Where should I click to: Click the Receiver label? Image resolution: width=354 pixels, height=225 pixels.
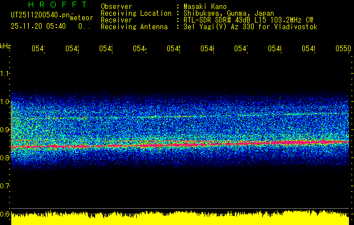[116, 20]
